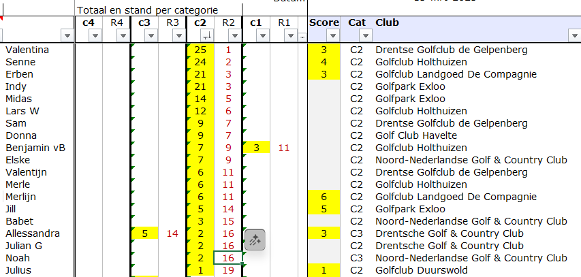Open the c3 column filter dropdown
This screenshot has width=581, height=277.
point(151,36)
